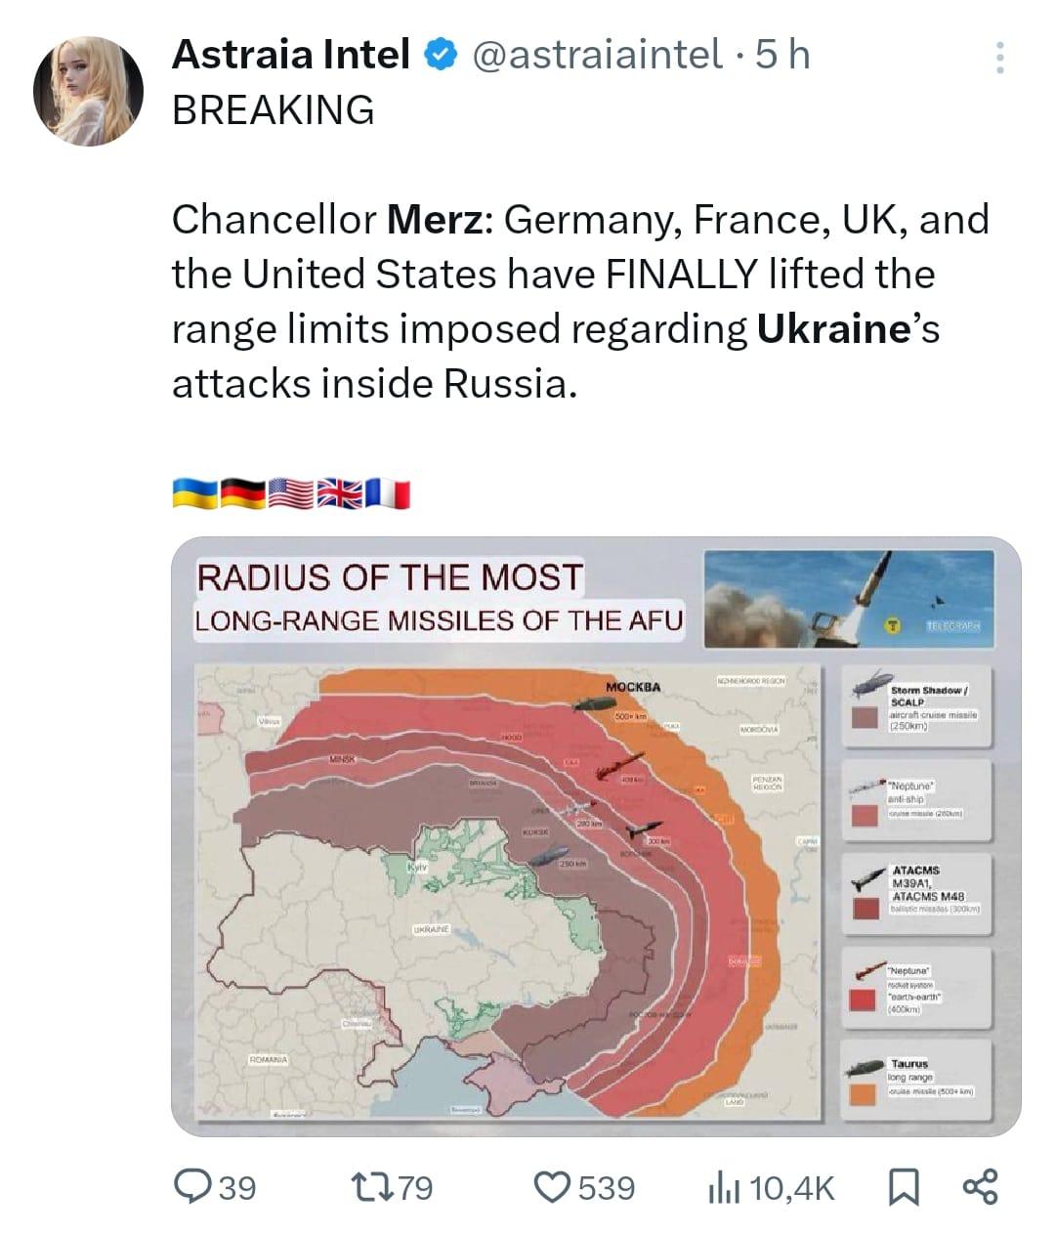Click the orange Taurus legend swatch
The width and height of the screenshot is (1055, 1234).
(x=863, y=1093)
